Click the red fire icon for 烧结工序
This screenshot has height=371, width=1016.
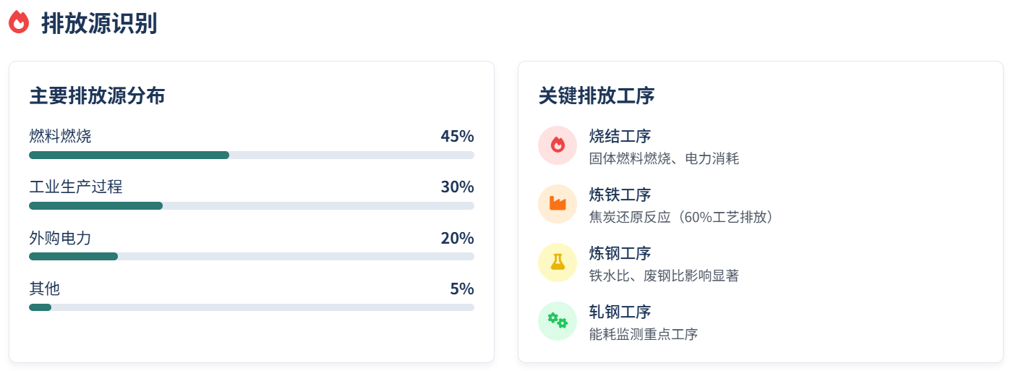[x=558, y=145]
